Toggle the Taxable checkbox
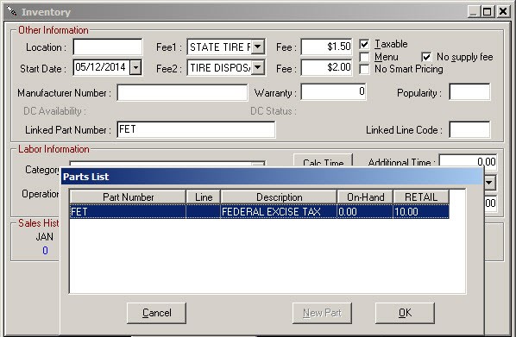 [364, 44]
